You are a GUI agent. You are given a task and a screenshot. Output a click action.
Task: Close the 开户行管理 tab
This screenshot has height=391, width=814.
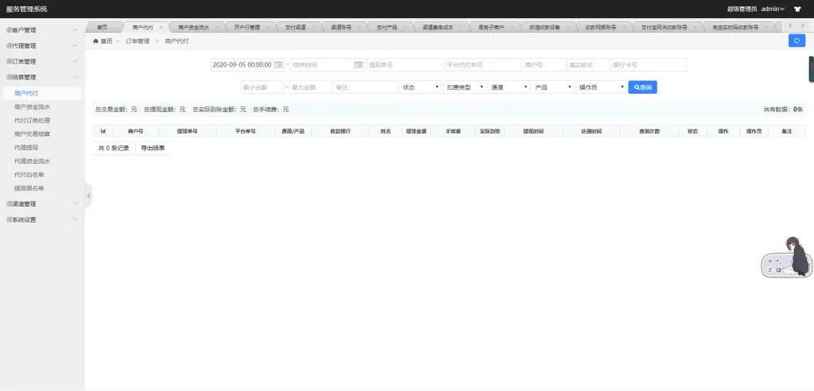(x=267, y=28)
